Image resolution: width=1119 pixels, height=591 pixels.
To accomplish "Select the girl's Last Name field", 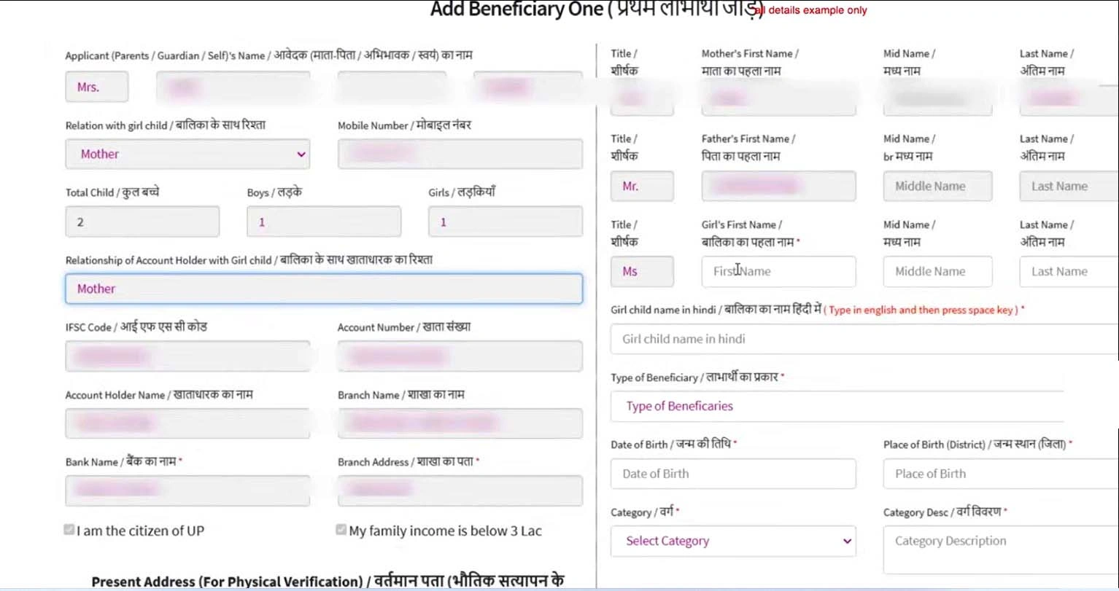I will pos(1069,272).
